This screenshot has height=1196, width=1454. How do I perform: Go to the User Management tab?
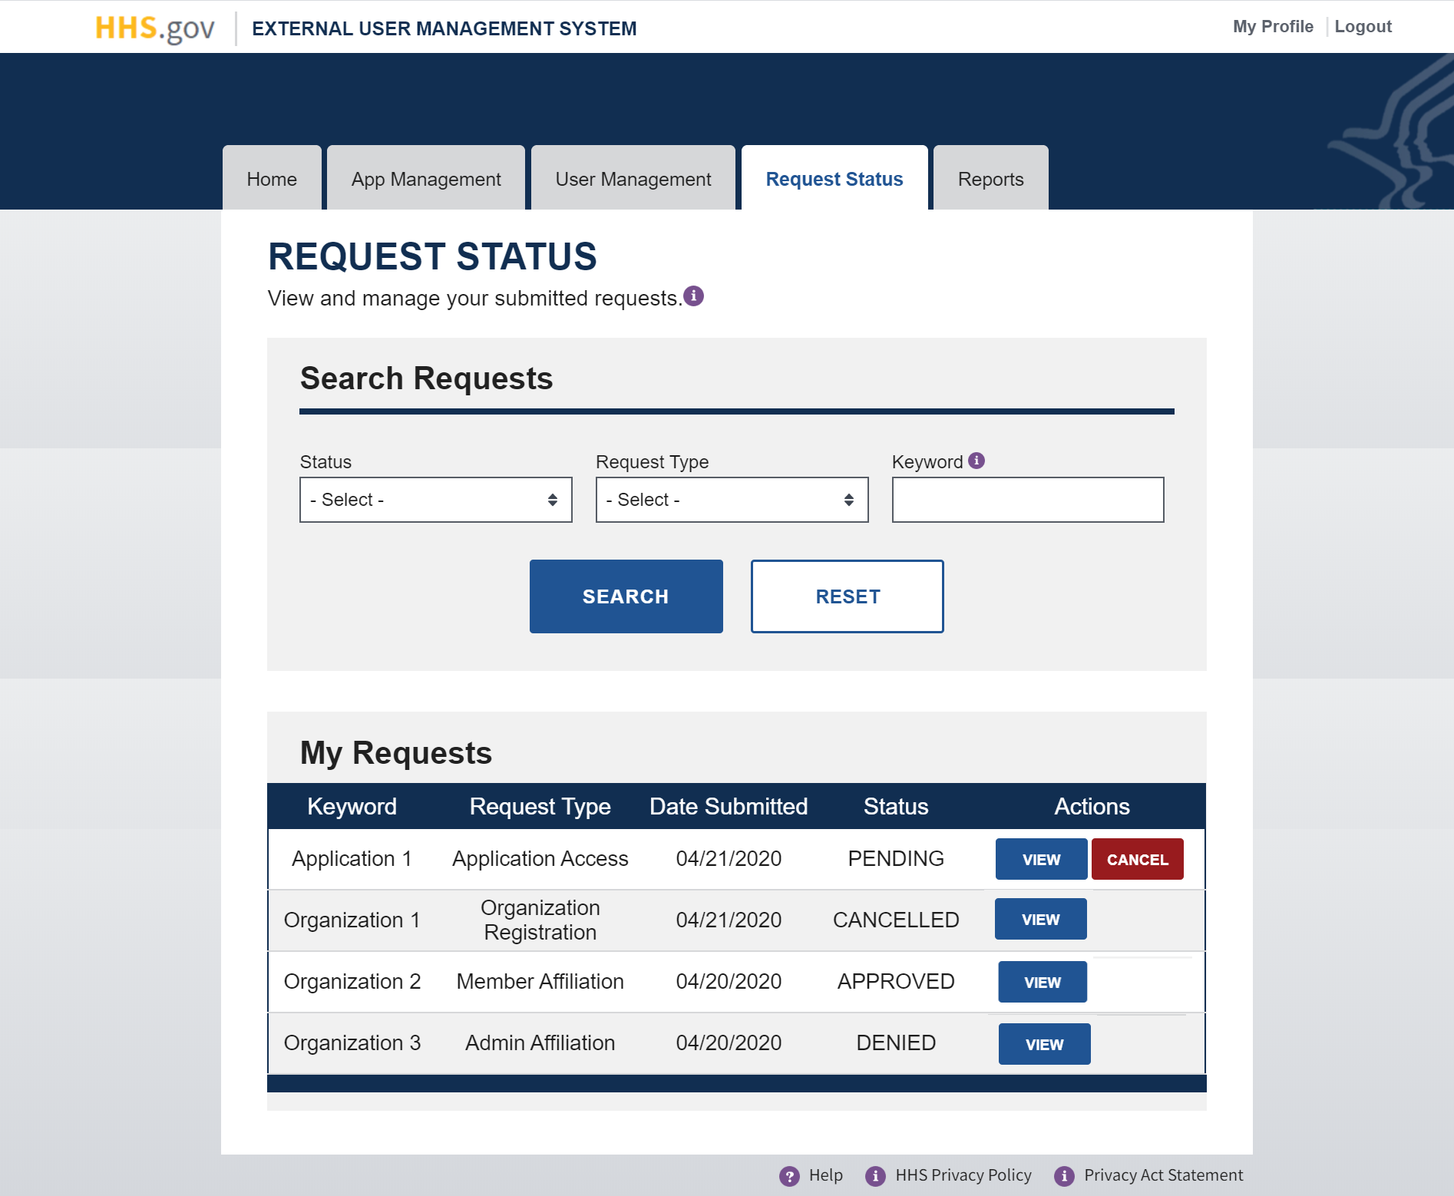click(x=633, y=178)
